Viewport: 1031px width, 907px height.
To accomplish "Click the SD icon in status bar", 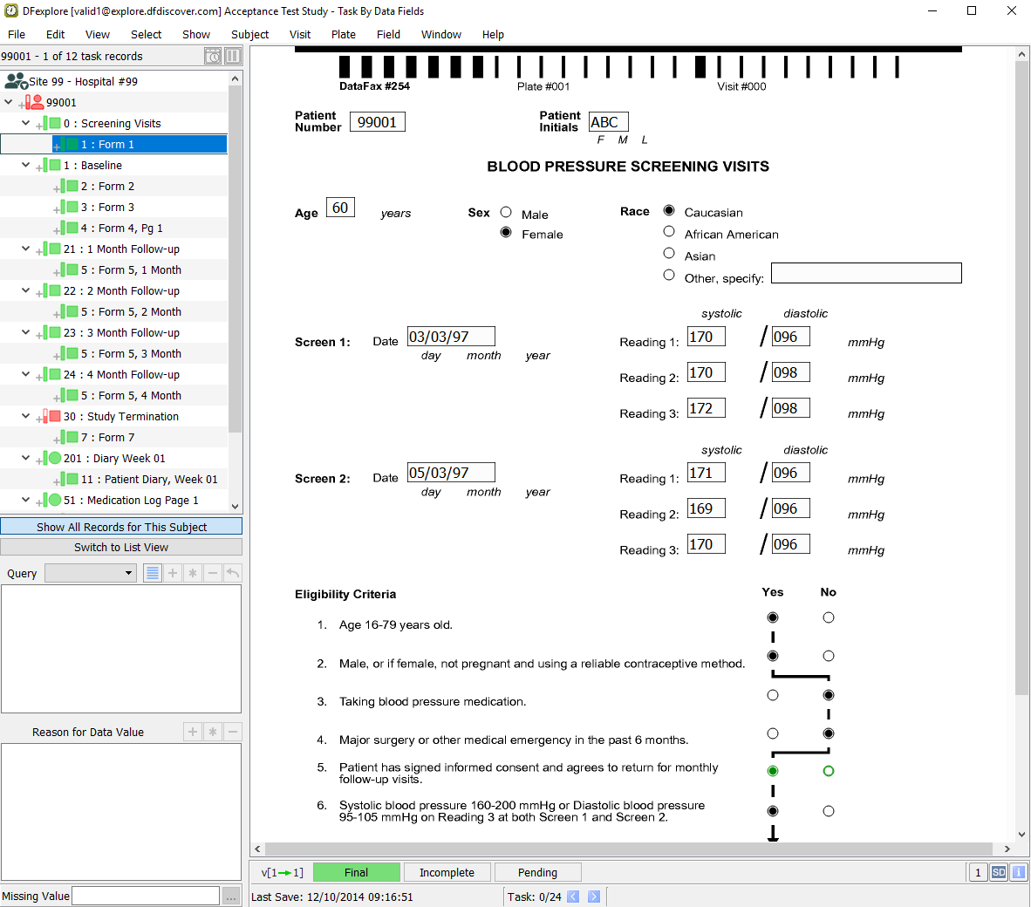I will point(999,872).
